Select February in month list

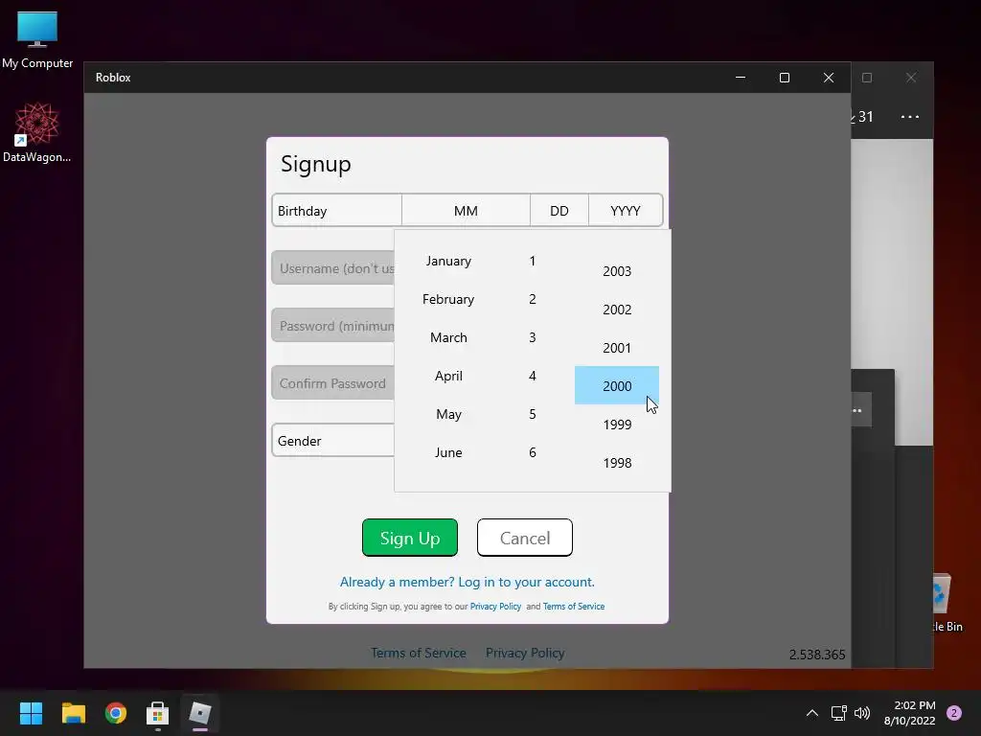click(448, 299)
